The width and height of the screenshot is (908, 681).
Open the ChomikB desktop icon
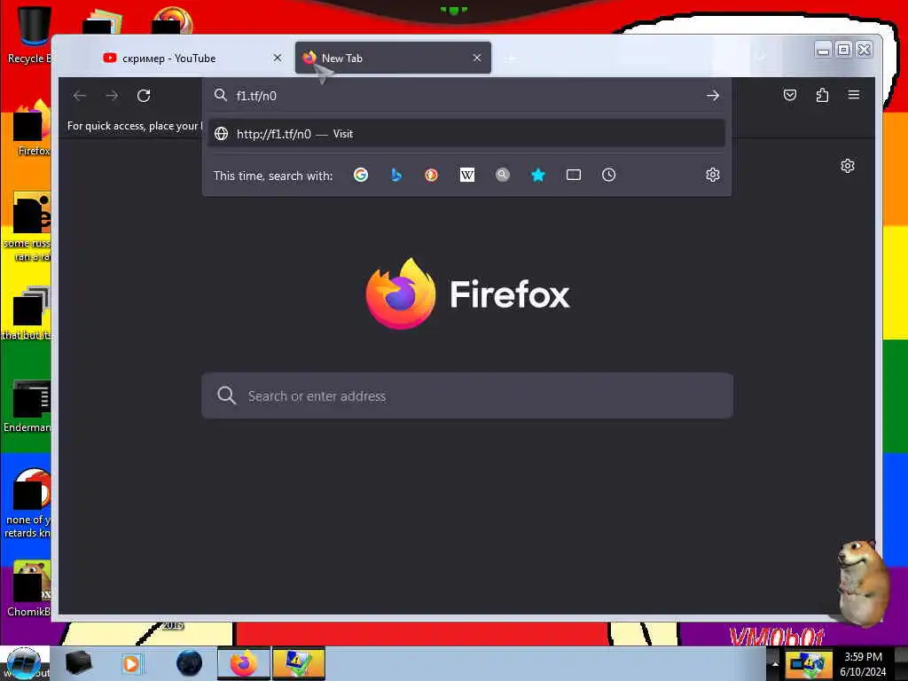[29, 588]
